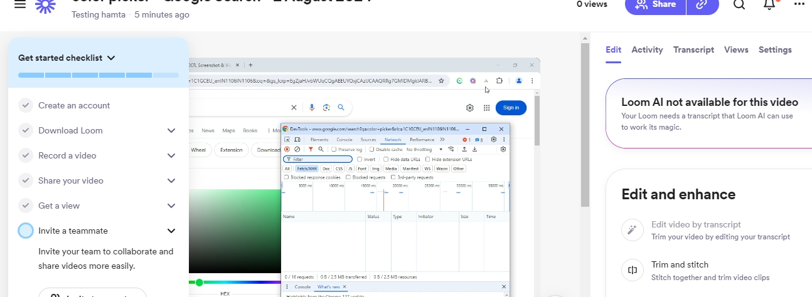Open the Views tab

click(x=736, y=49)
